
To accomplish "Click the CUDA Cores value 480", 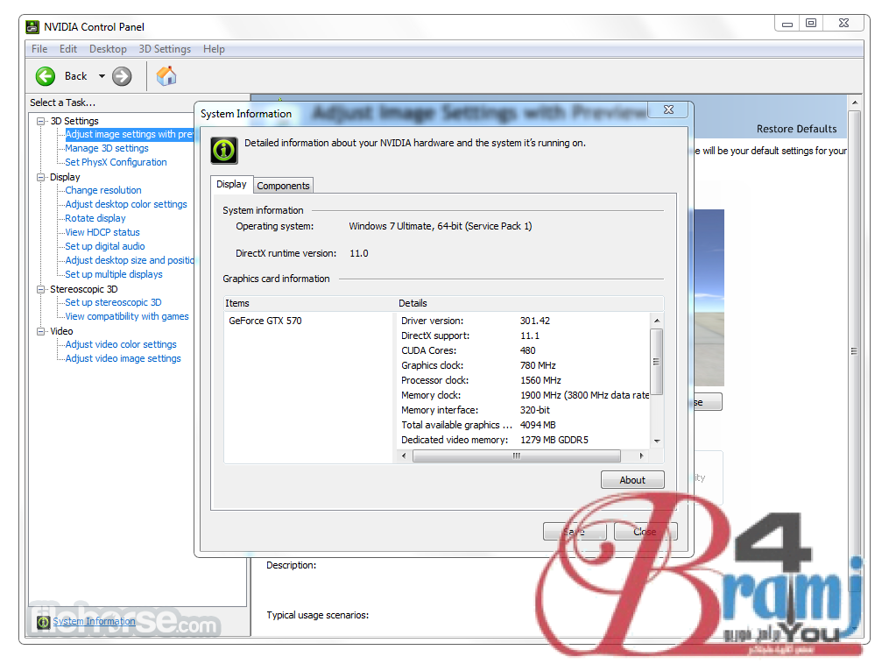I will point(527,350).
